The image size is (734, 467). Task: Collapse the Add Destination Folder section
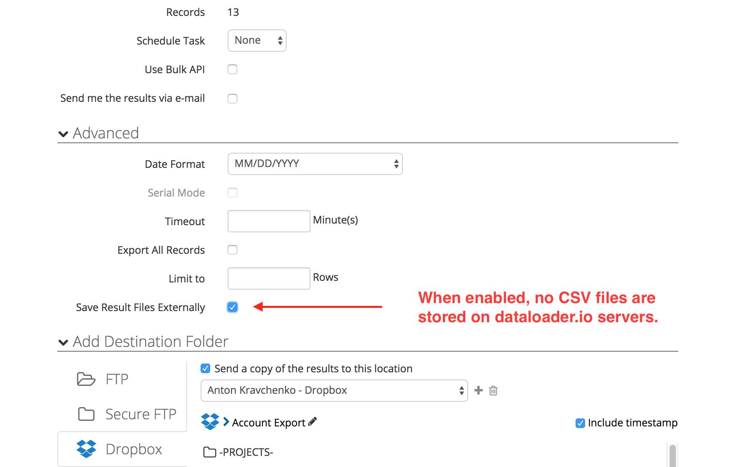click(63, 342)
